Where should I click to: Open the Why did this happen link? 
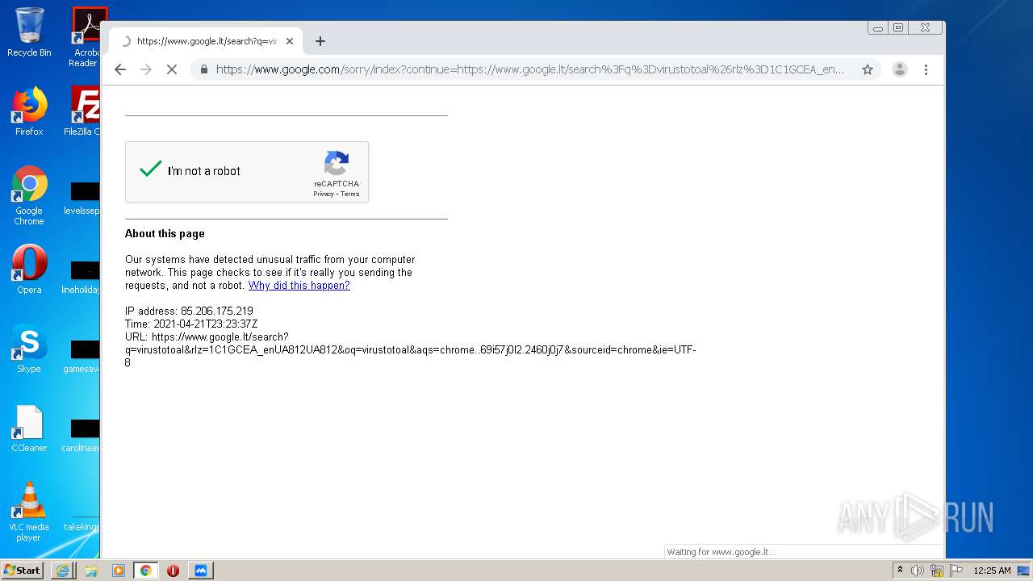(299, 286)
